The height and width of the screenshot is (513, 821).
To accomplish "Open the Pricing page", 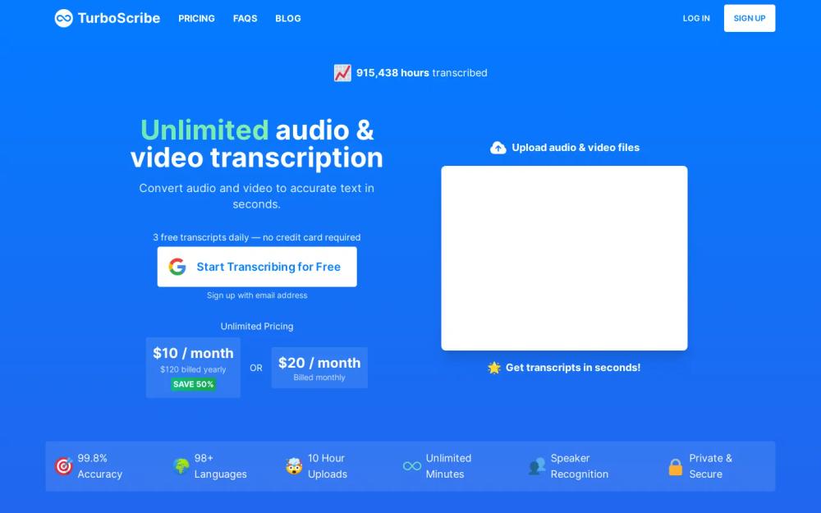I will tap(196, 18).
